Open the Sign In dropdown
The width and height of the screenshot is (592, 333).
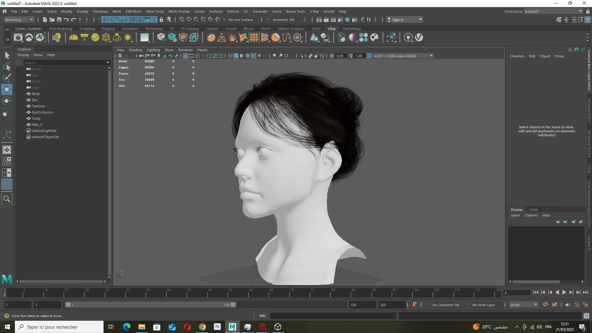[x=404, y=20]
